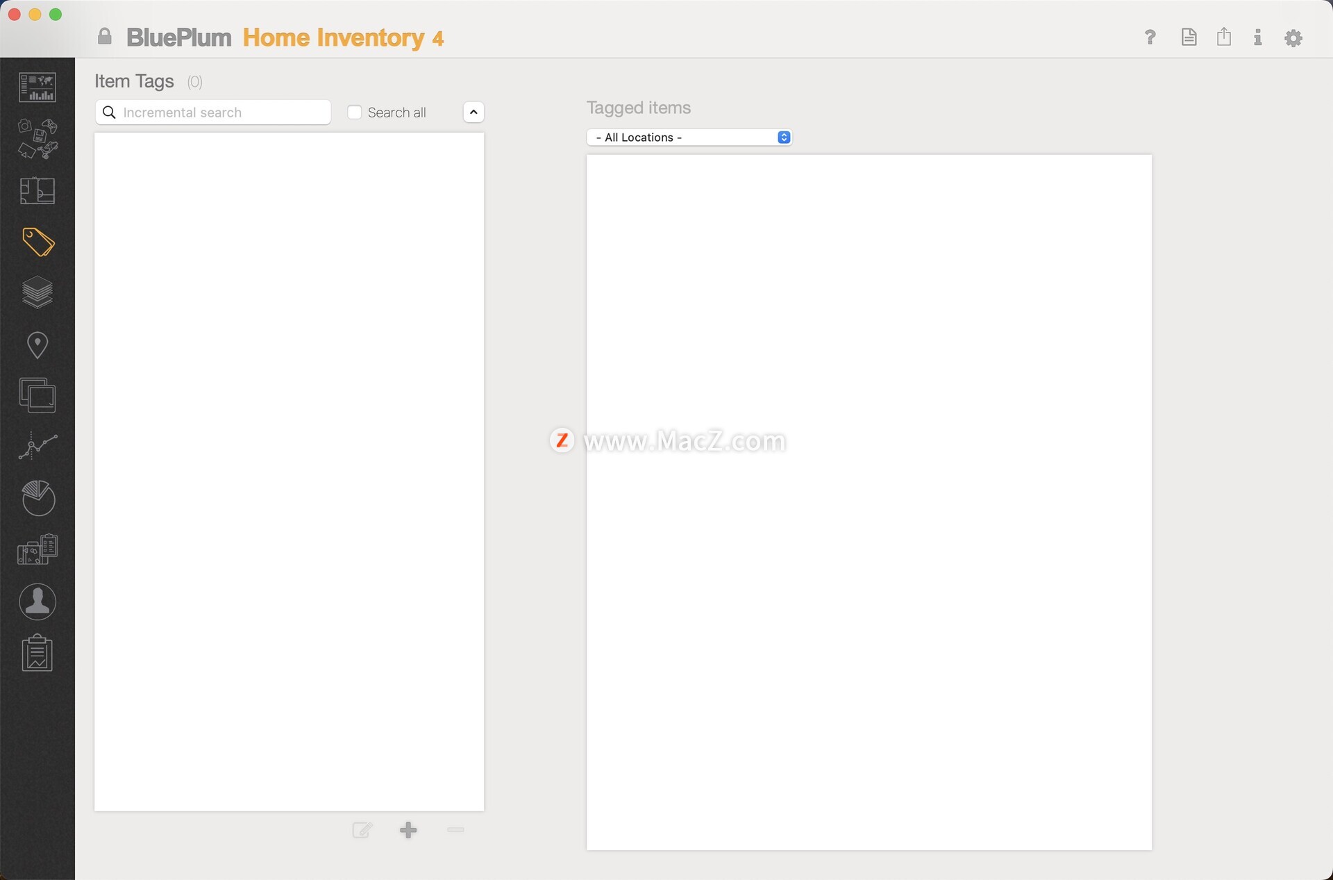Open the clipboard report sidebar icon
This screenshot has width=1333, height=880.
pos(37,653)
